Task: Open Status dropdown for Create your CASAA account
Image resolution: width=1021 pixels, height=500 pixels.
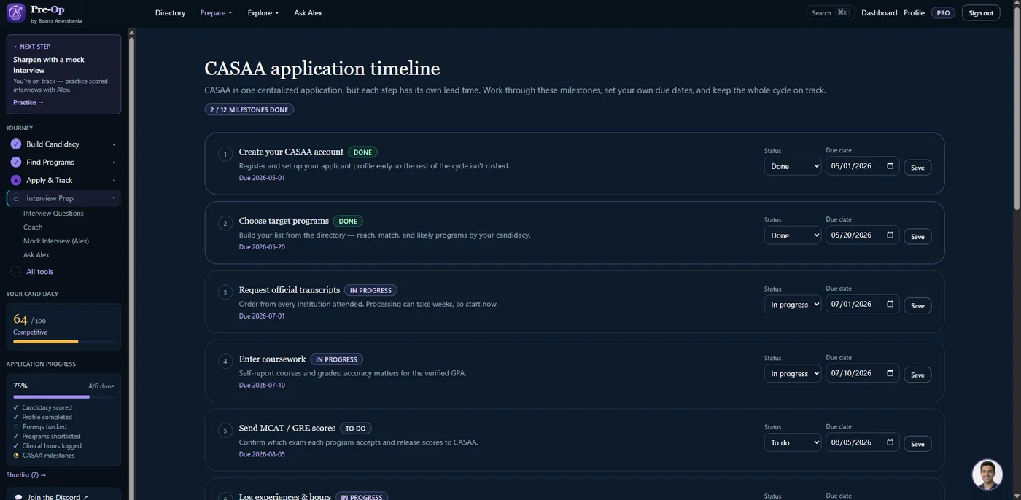Action: (x=793, y=166)
